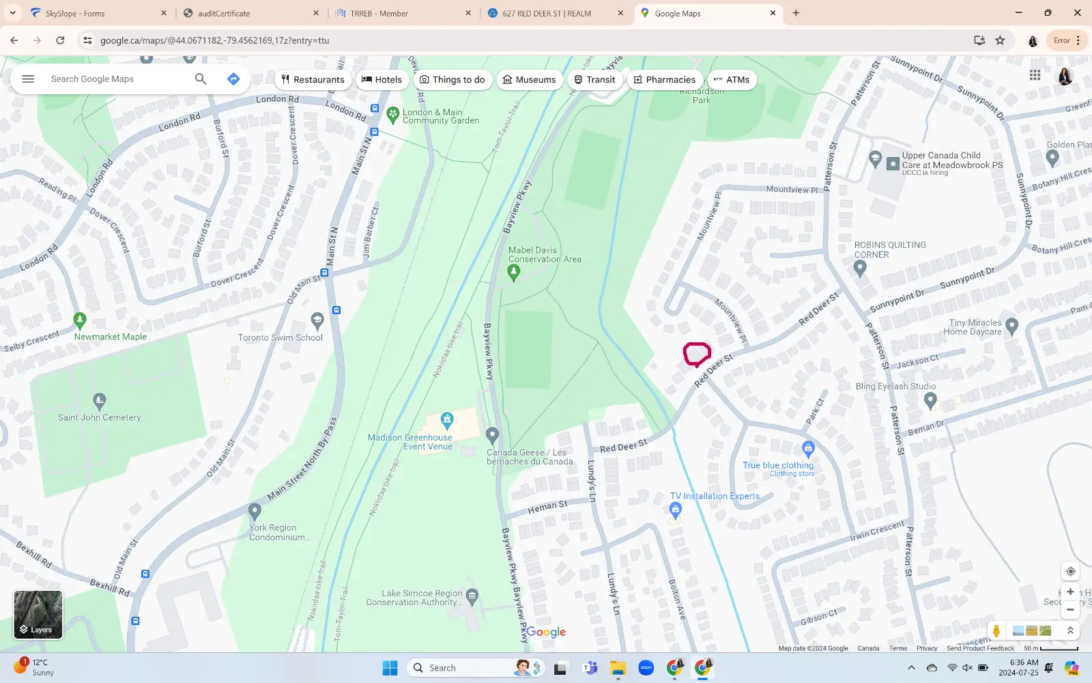Filter map by Restaurants

pos(313,80)
